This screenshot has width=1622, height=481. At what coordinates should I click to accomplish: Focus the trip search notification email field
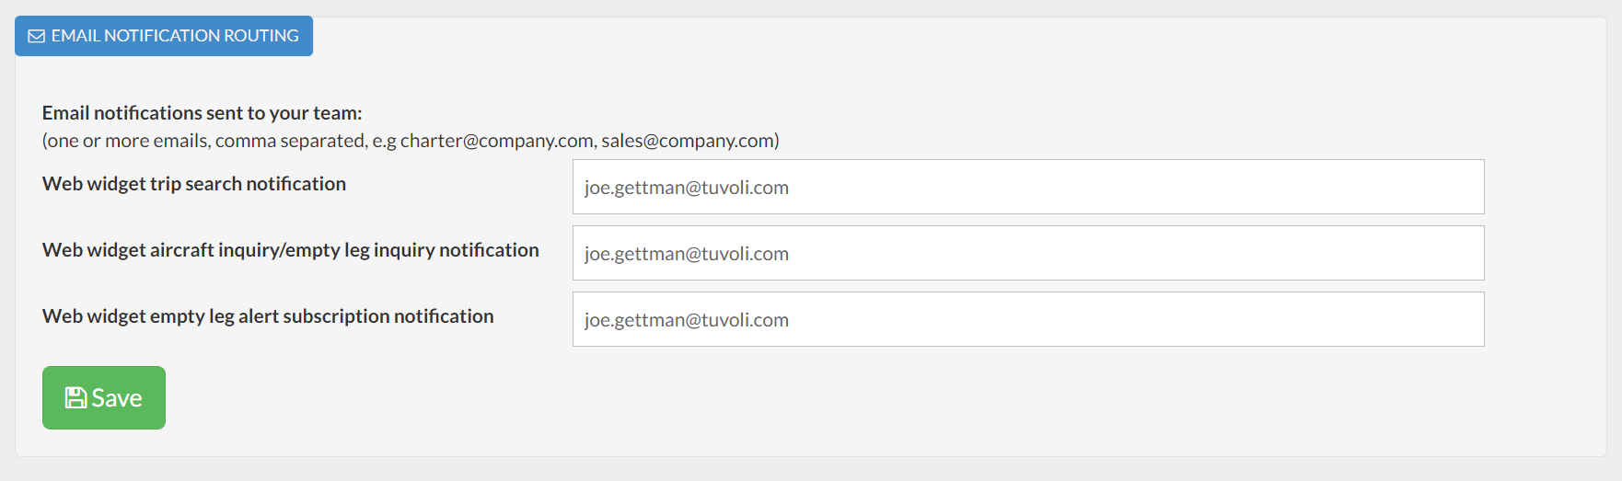point(1027,187)
